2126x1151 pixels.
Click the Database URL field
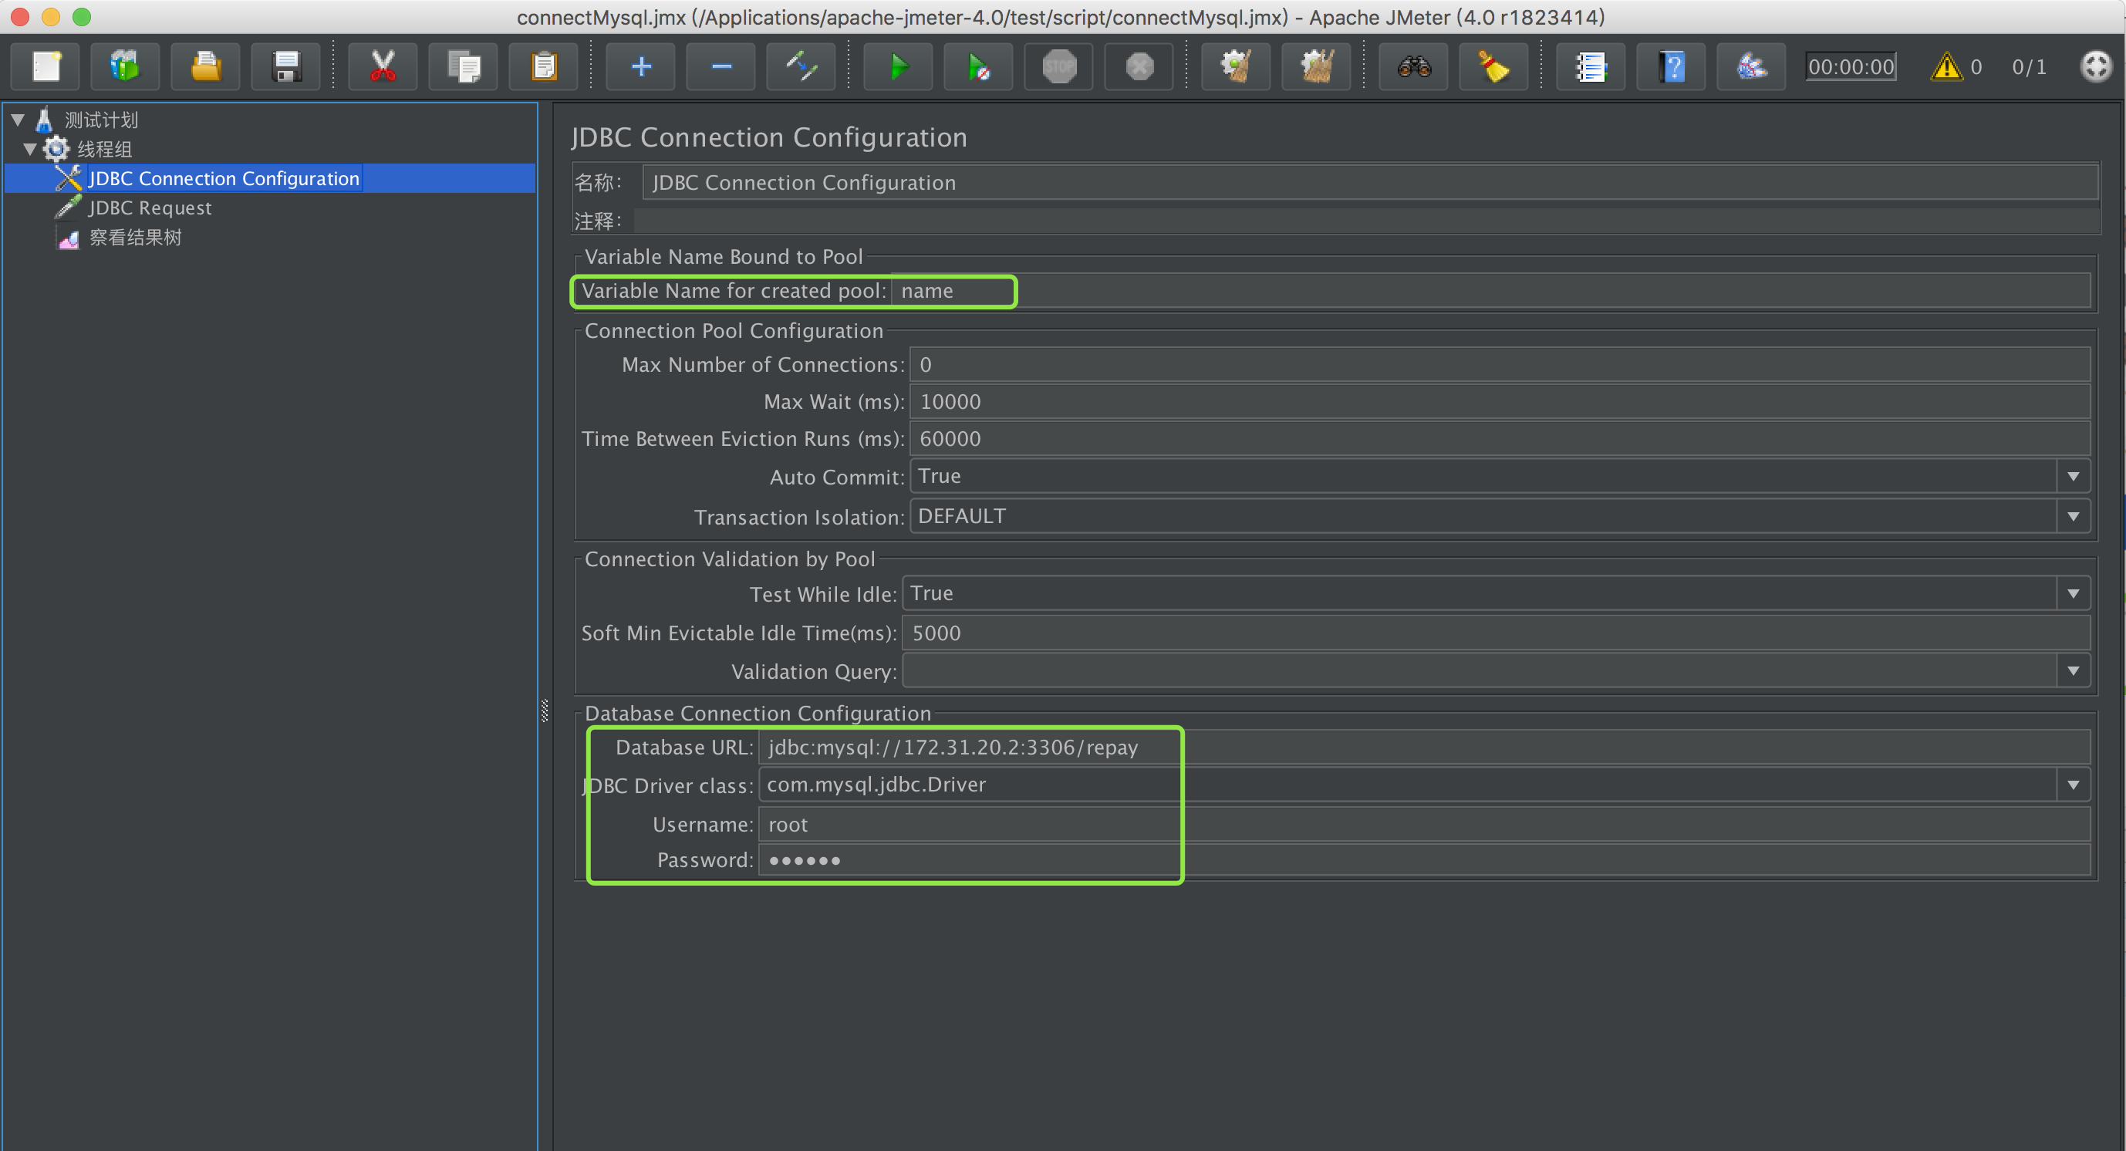(x=1425, y=748)
